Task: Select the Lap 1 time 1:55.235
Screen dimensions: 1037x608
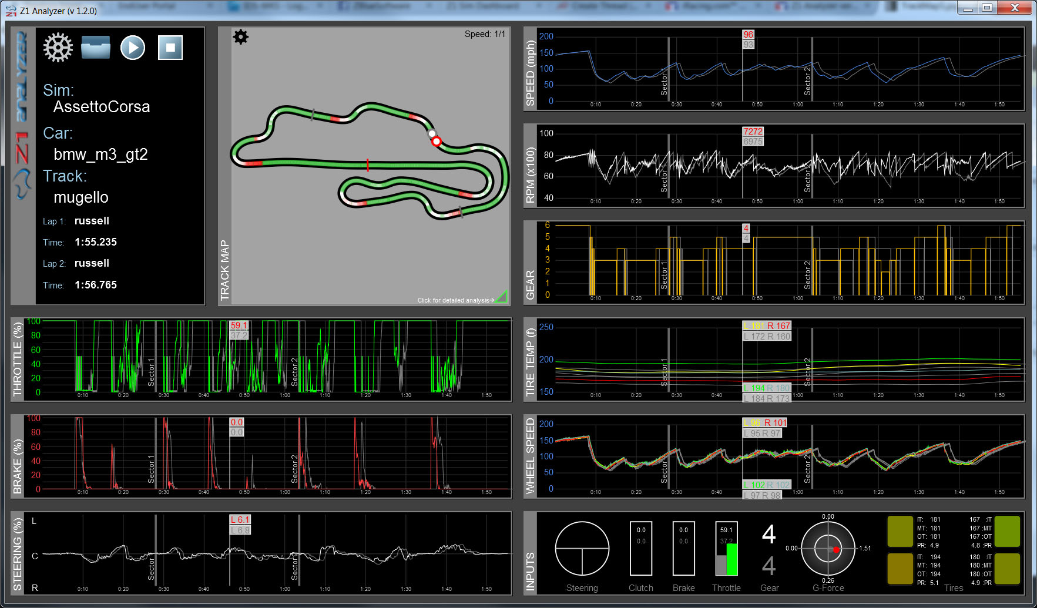Action: 96,242
